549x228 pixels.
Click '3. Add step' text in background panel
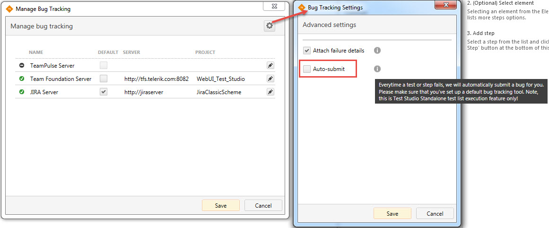click(x=481, y=33)
